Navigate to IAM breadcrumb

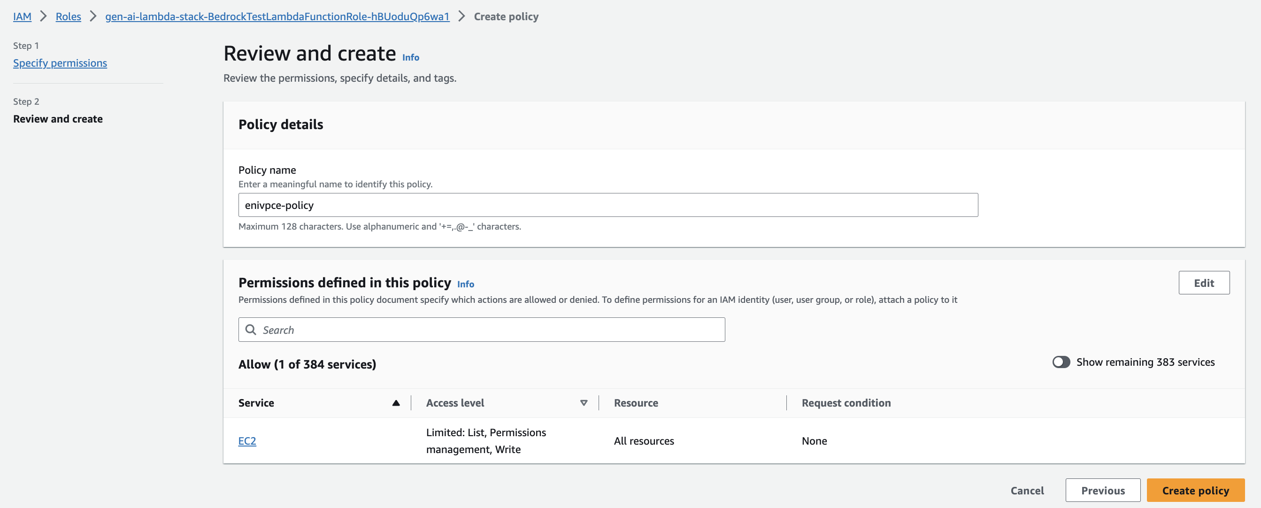pyautogui.click(x=22, y=16)
